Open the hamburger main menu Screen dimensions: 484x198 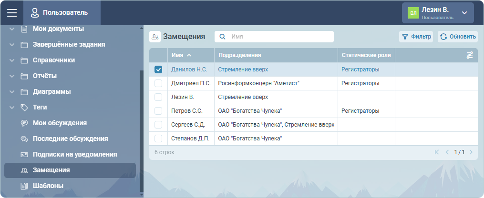(x=12, y=13)
